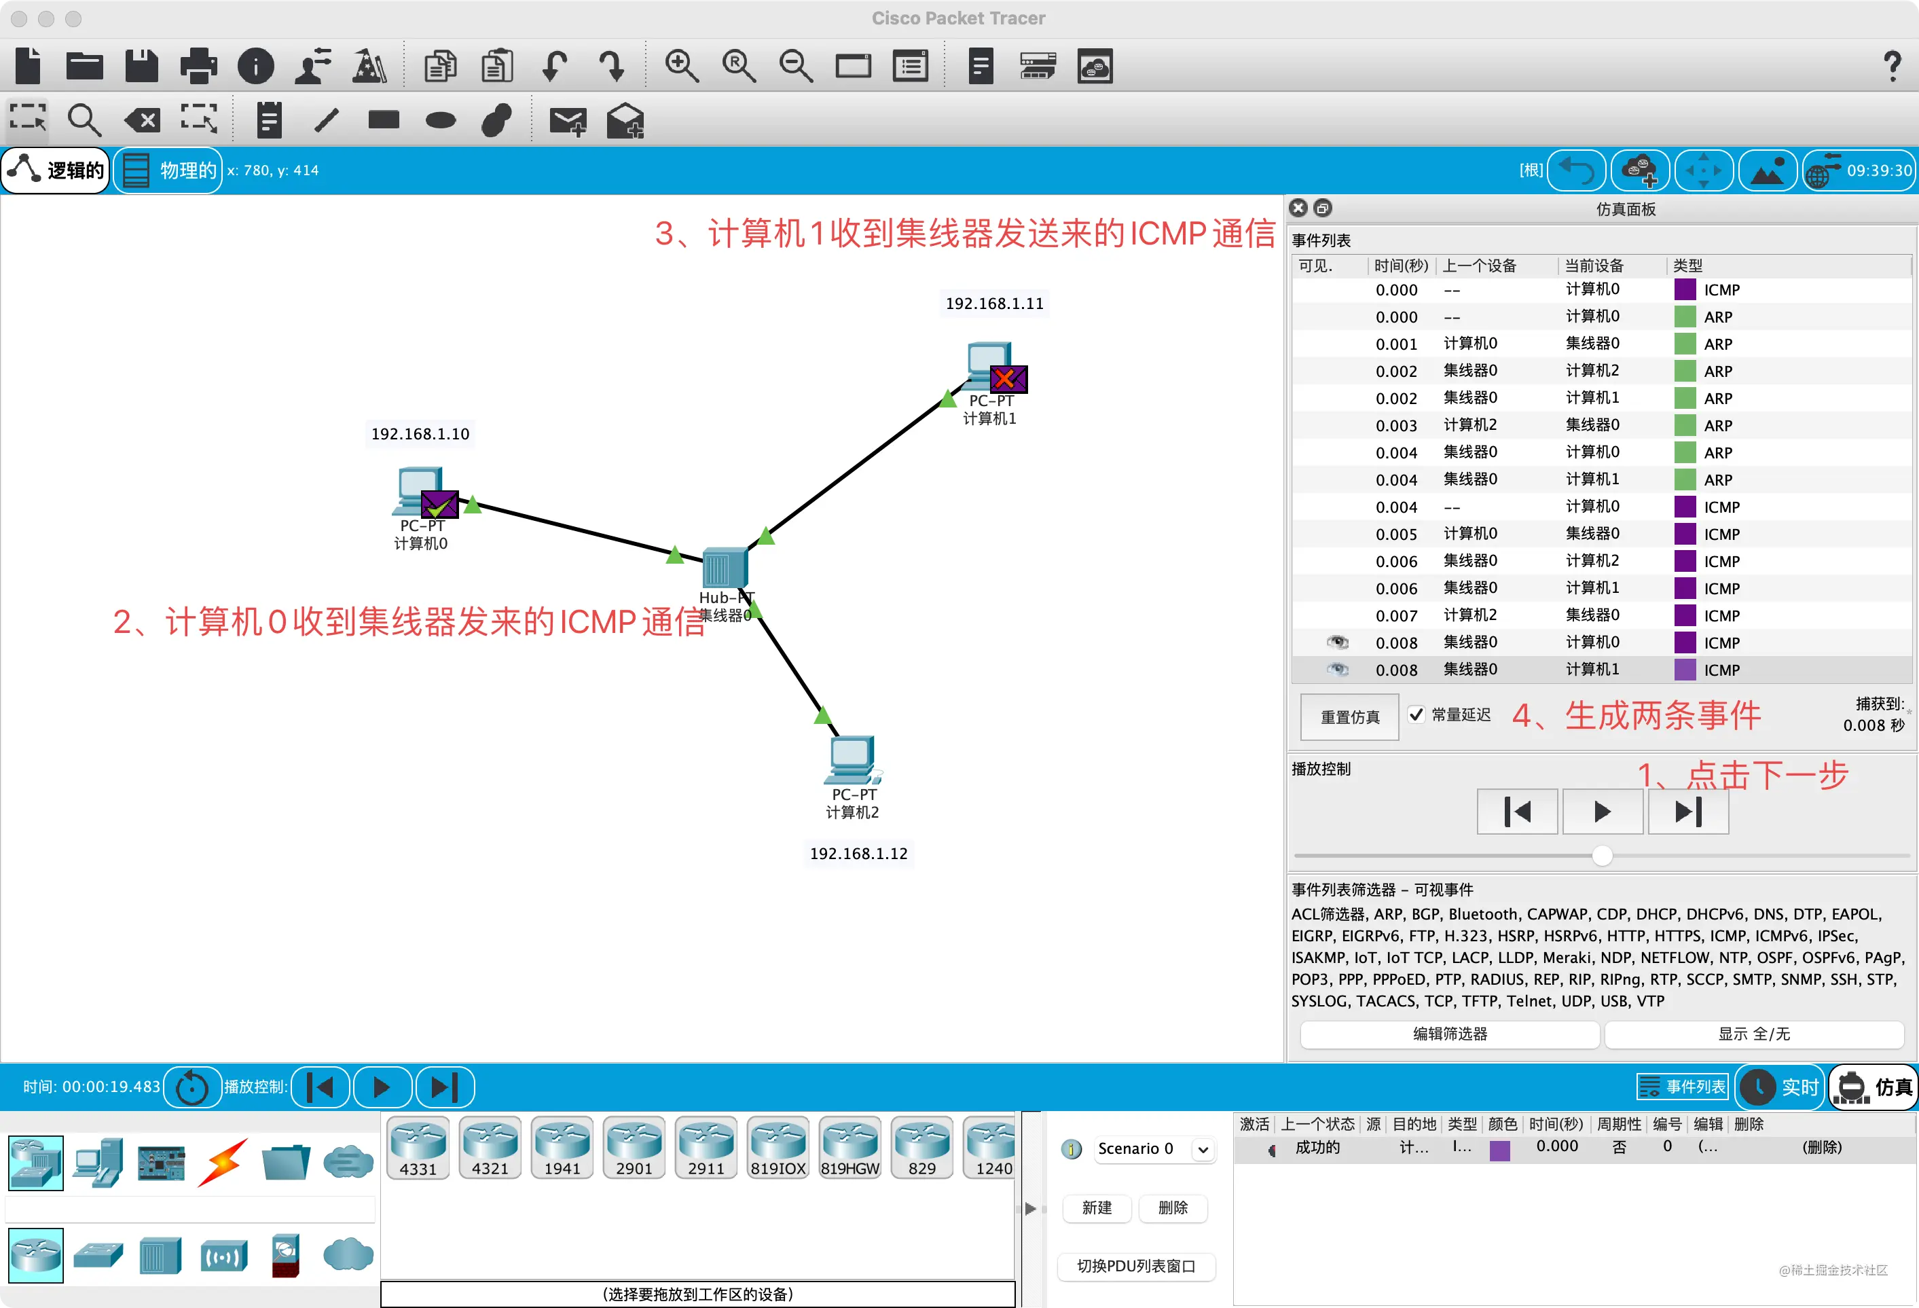Select the Draw Rectangle tool
1919x1308 pixels.
[x=383, y=120]
